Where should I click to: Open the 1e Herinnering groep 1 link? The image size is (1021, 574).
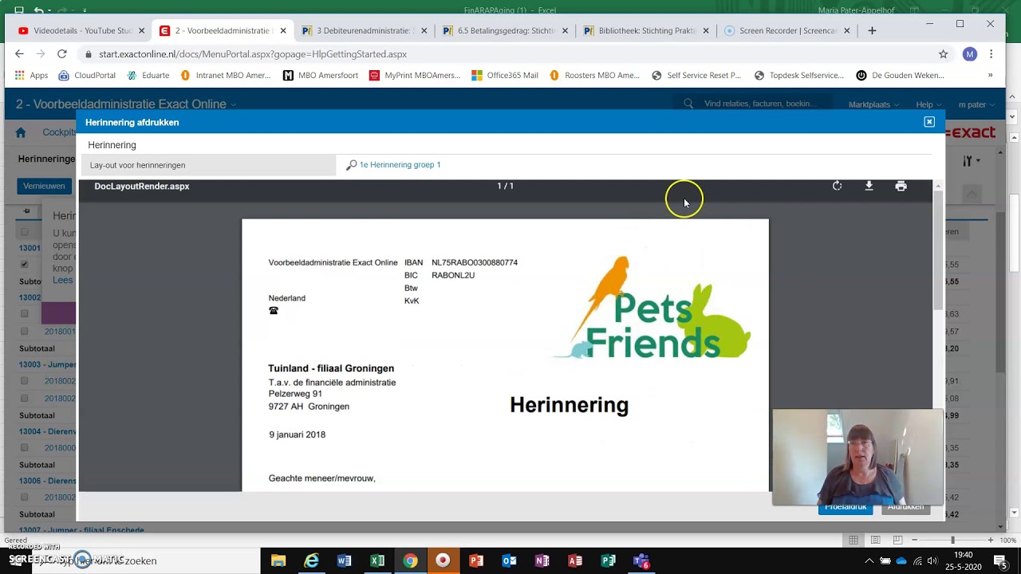click(400, 165)
